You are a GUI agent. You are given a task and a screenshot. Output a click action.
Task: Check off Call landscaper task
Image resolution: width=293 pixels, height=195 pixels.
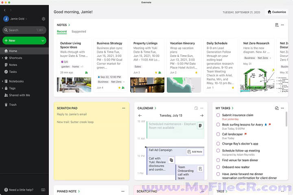(x=218, y=134)
